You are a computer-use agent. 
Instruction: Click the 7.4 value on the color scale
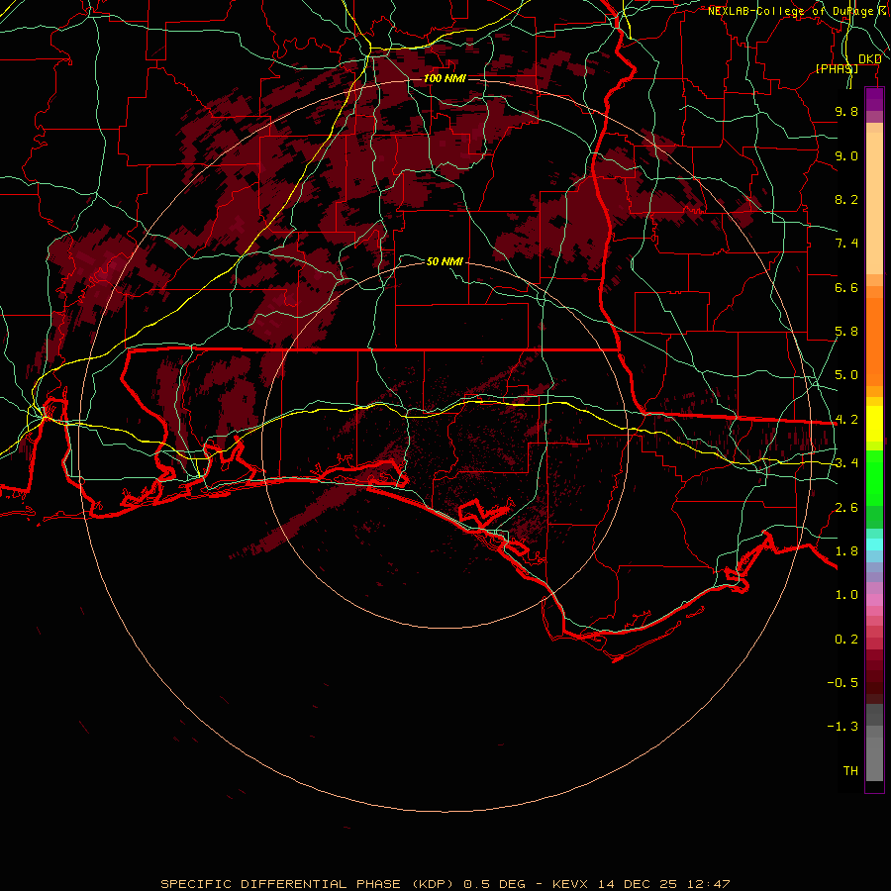(x=846, y=244)
